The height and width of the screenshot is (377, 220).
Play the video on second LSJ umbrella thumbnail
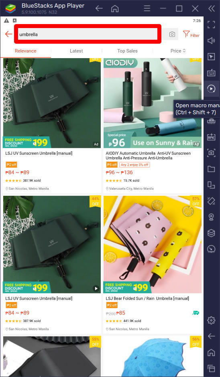click(96, 288)
